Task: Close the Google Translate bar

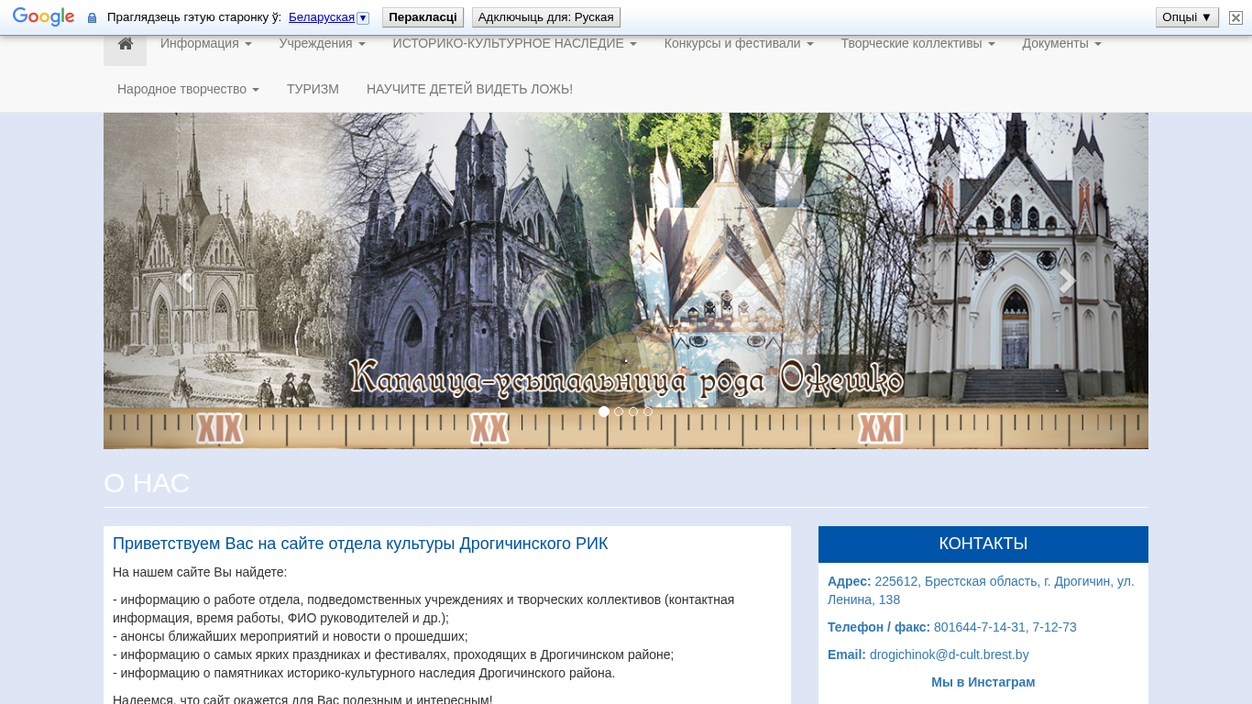Action: click(1236, 17)
